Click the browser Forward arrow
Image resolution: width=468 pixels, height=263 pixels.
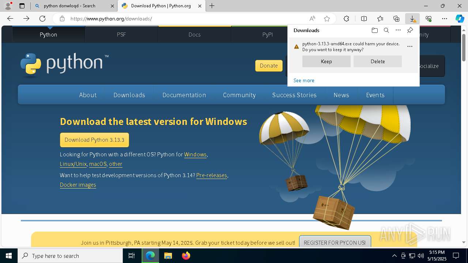(26, 19)
